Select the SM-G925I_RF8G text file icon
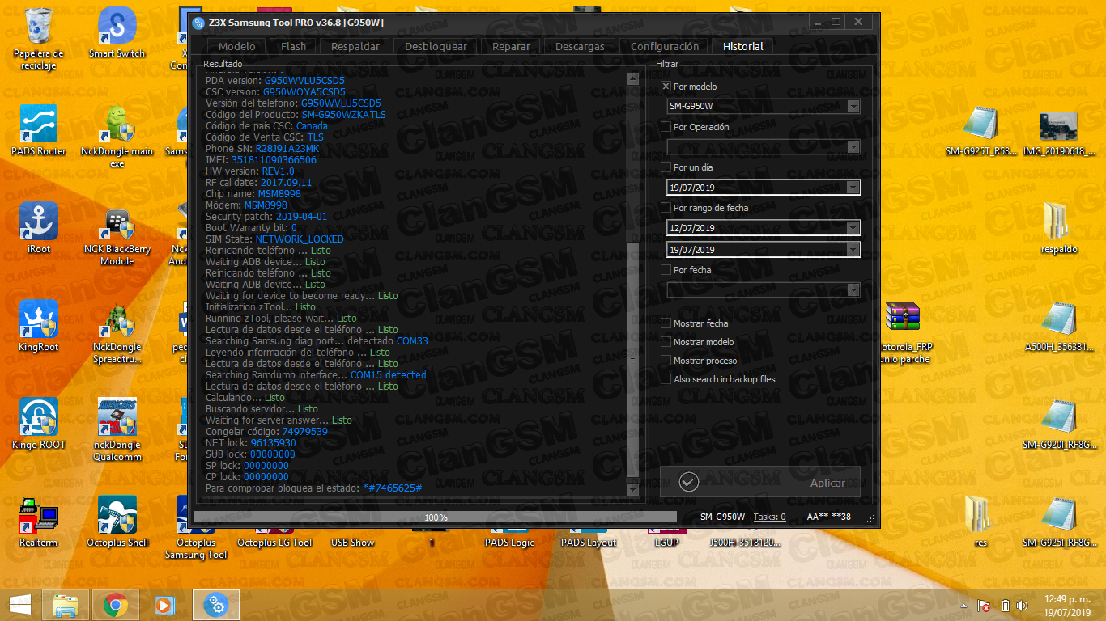 [1059, 522]
